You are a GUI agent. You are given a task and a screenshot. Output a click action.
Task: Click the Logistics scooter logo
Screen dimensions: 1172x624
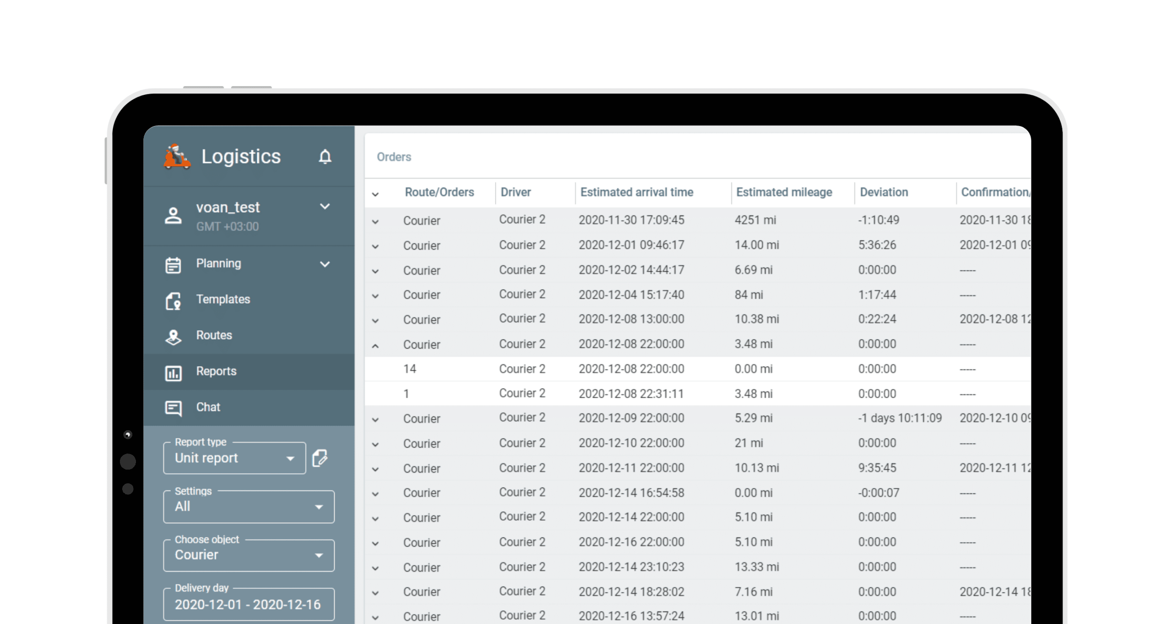pyautogui.click(x=177, y=157)
